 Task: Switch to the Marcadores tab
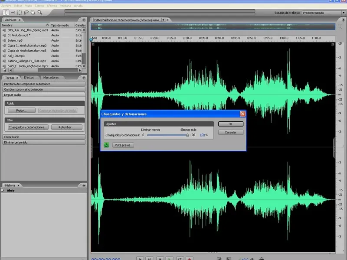coord(51,78)
